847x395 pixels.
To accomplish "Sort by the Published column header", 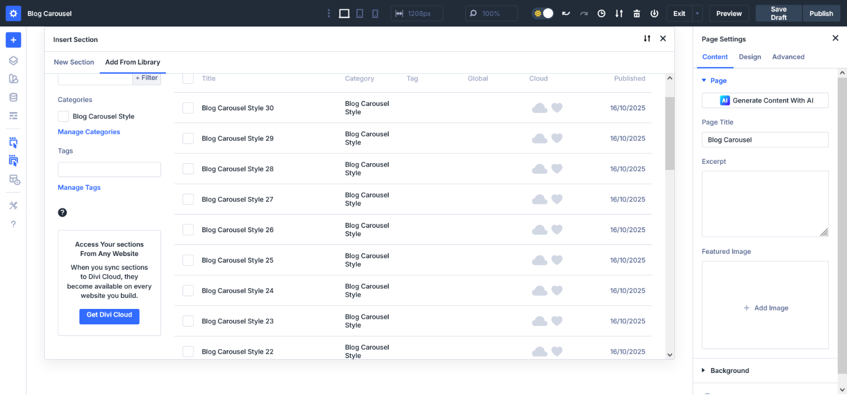I will [x=630, y=78].
